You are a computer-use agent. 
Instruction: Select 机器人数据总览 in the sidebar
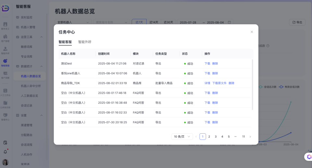pyautogui.click(x=30, y=76)
